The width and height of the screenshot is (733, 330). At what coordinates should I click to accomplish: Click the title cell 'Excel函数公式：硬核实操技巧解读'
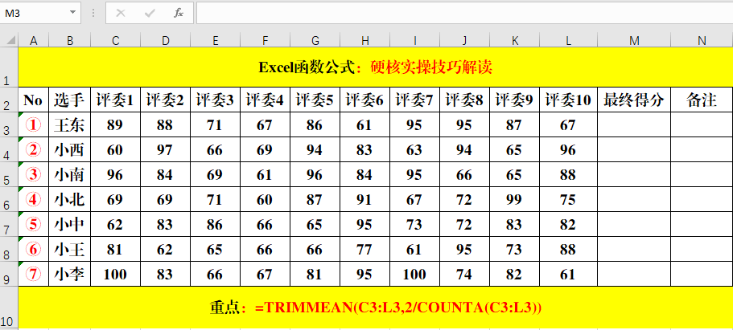coord(376,67)
